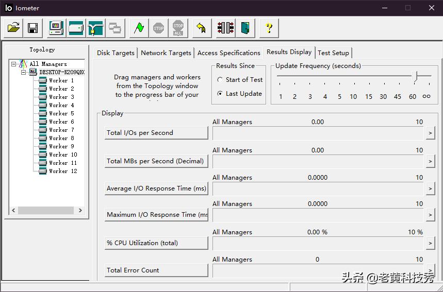This screenshot has width=443, height=292.
Task: Start a new network worker icon
Action: point(95,28)
